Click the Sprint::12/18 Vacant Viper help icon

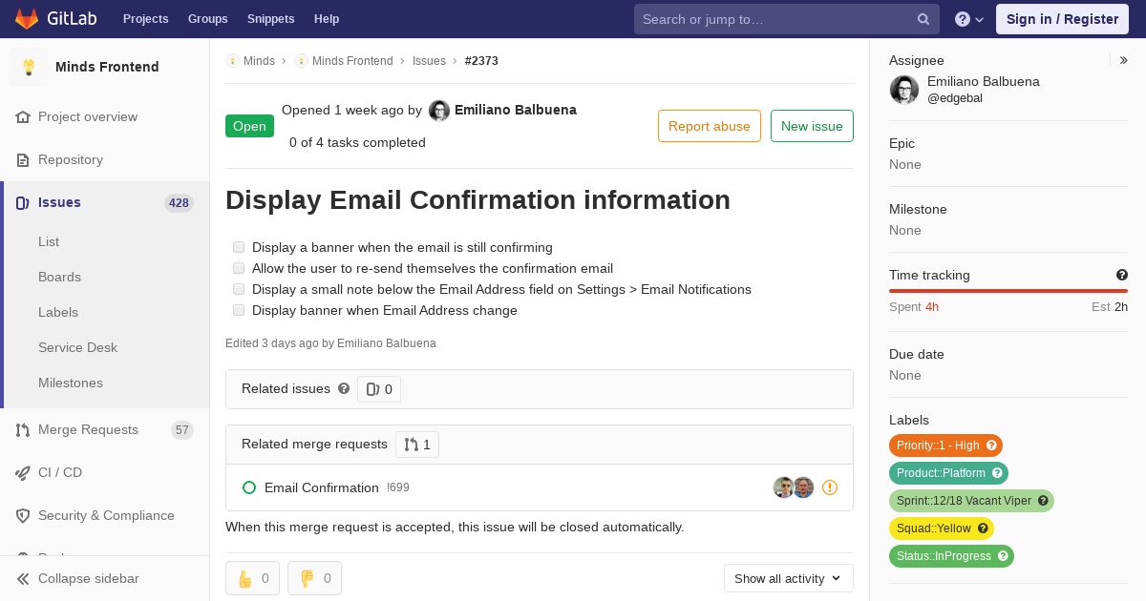[1043, 501]
